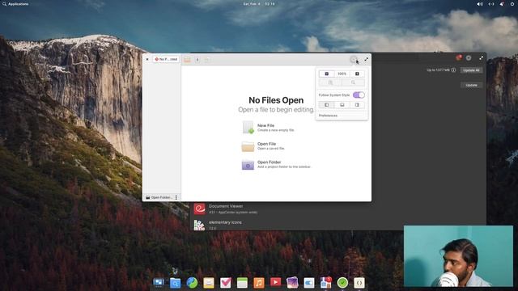Viewport: 518px width, 291px height.
Task: Launch Photos from the dock
Action: pos(292,283)
